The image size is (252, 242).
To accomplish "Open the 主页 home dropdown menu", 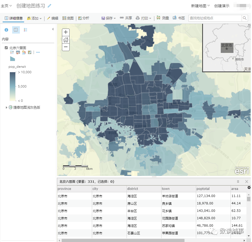I will click(6, 6).
